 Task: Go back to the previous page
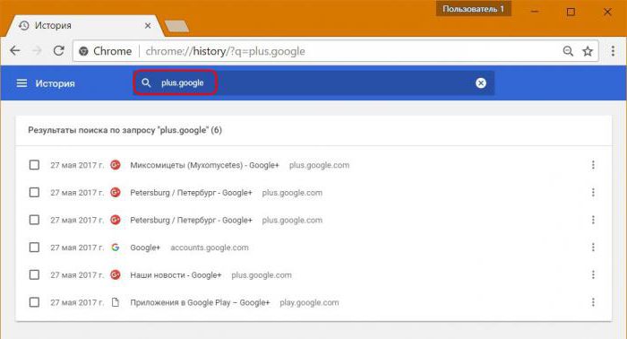pos(15,51)
